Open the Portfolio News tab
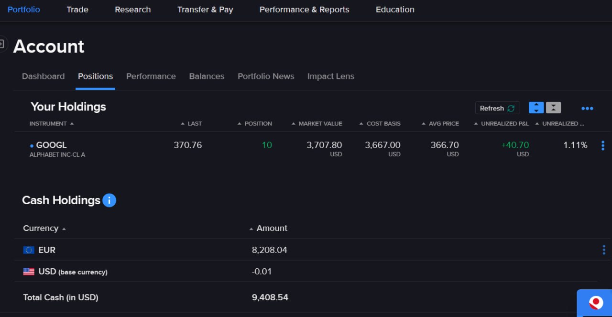Viewport: 612px width, 317px height. pyautogui.click(x=266, y=76)
